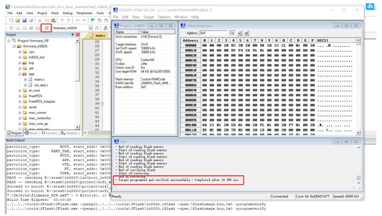Collapse the firmware_ln882h target node
The width and height of the screenshot is (382, 216).
(14, 46)
